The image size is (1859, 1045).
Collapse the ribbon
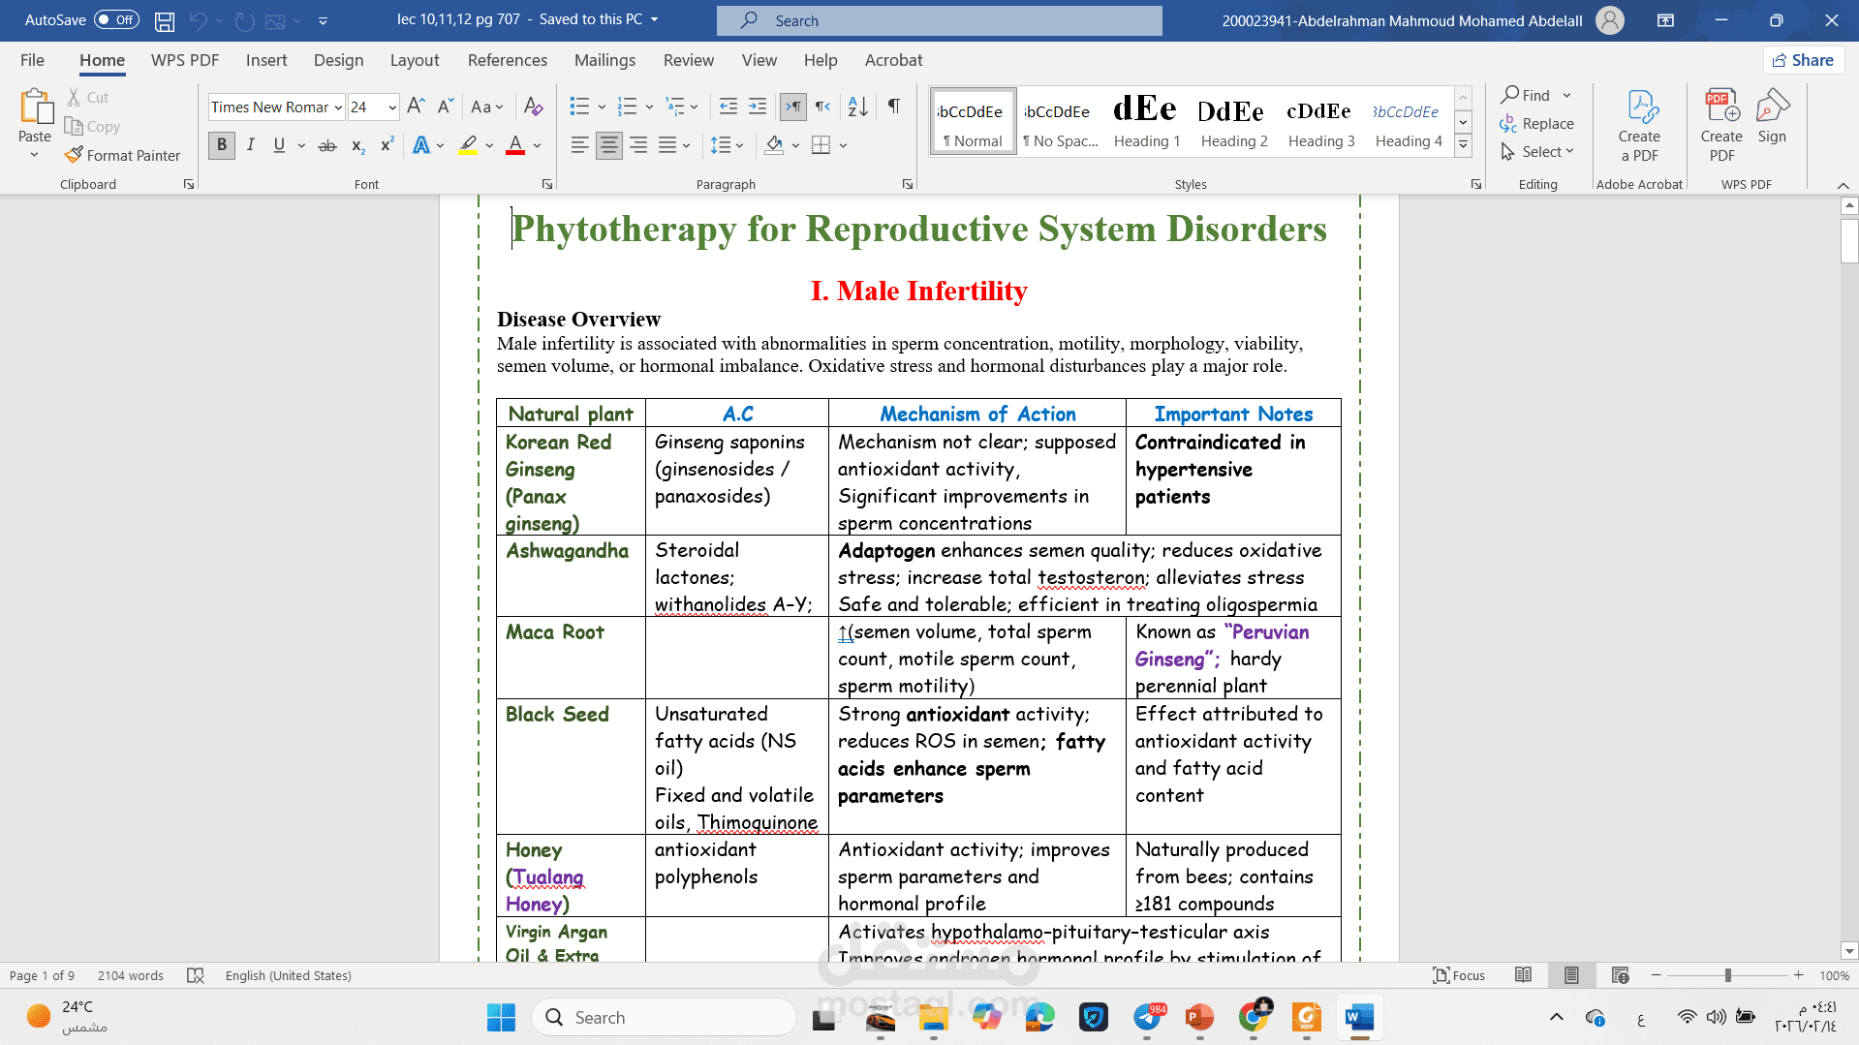pyautogui.click(x=1843, y=185)
